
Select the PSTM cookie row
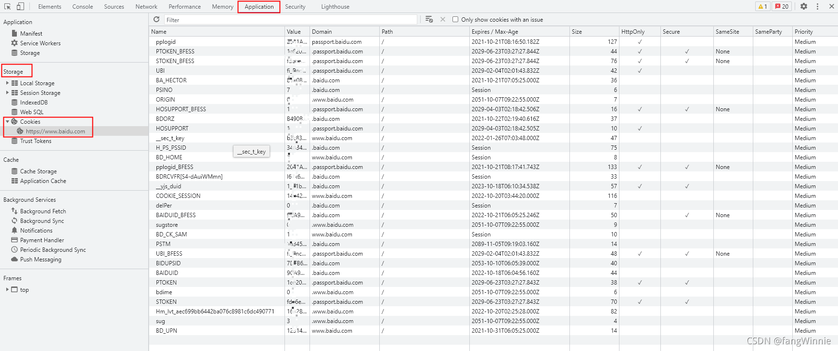click(x=493, y=244)
